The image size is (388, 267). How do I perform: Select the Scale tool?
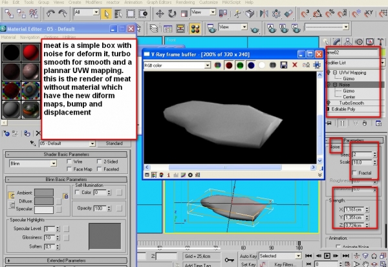(184, 14)
